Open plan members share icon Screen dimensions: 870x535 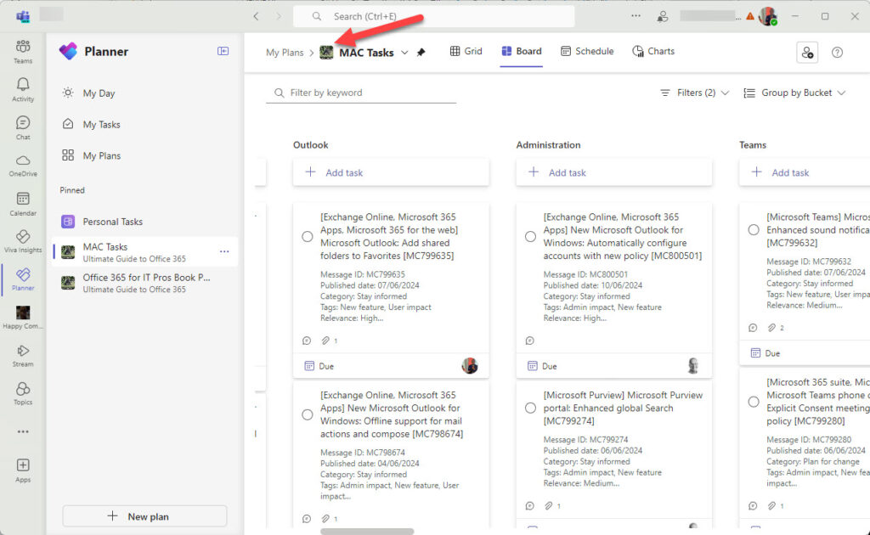point(807,53)
